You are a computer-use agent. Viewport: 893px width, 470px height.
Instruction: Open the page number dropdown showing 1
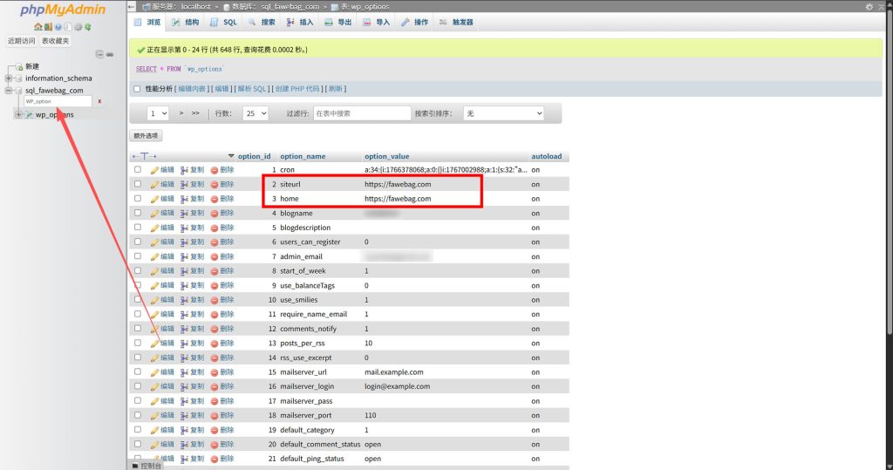(158, 113)
